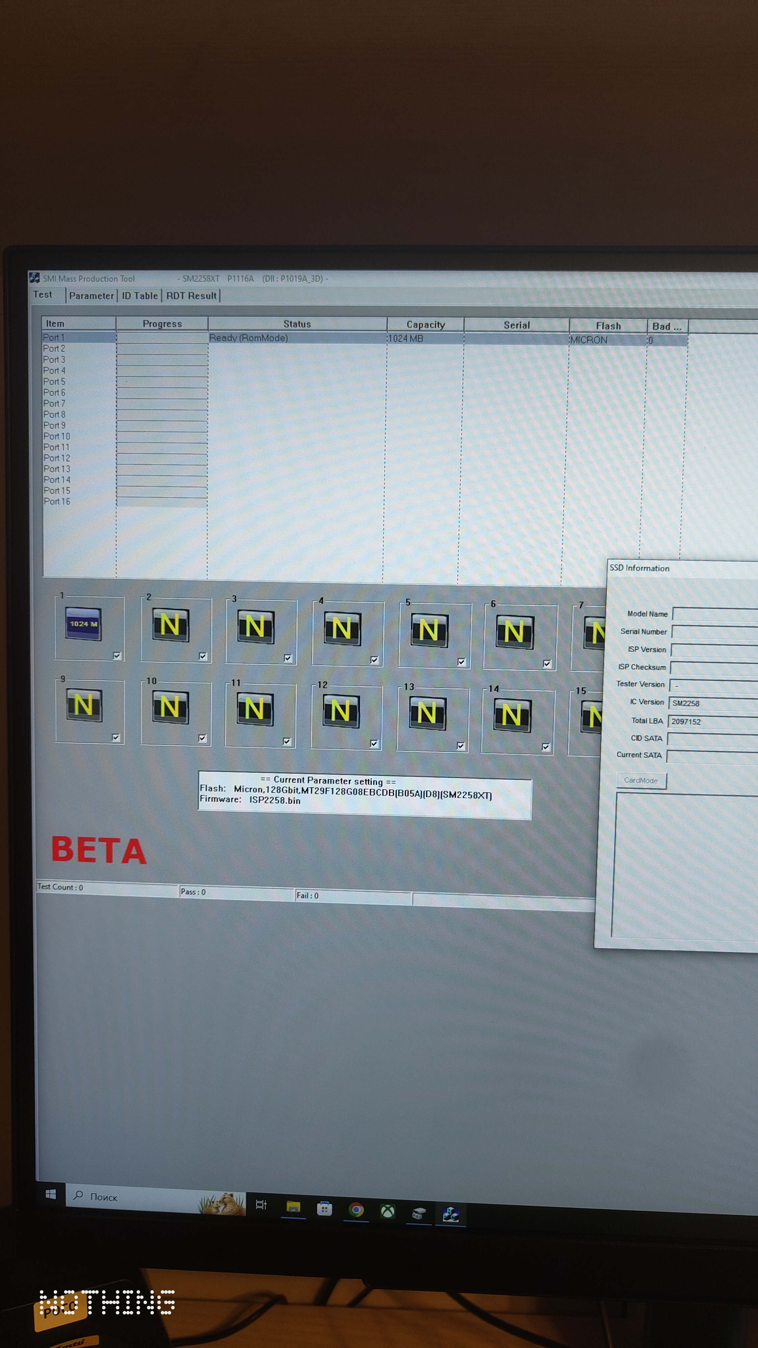
Task: Open the ID Table tab
Action: (140, 296)
